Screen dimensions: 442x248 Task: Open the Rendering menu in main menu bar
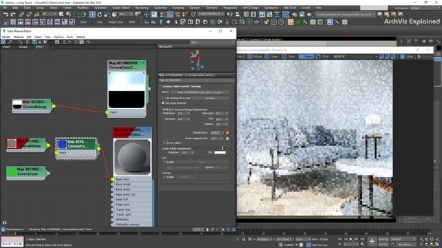pyautogui.click(x=142, y=8)
